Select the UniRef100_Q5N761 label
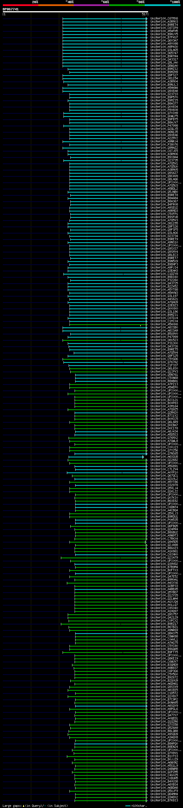 [x=164, y=375]
